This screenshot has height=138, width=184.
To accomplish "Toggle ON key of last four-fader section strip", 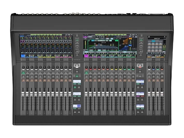I will click(162, 80).
